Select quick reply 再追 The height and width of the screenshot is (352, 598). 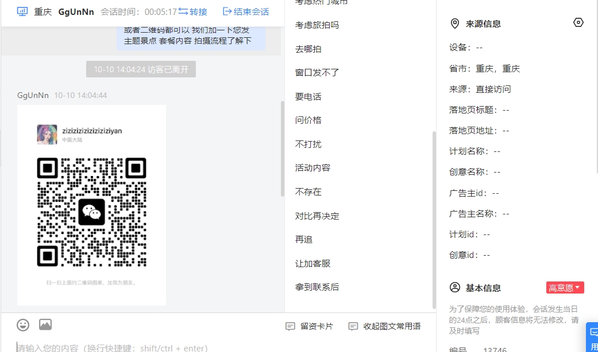click(x=303, y=240)
